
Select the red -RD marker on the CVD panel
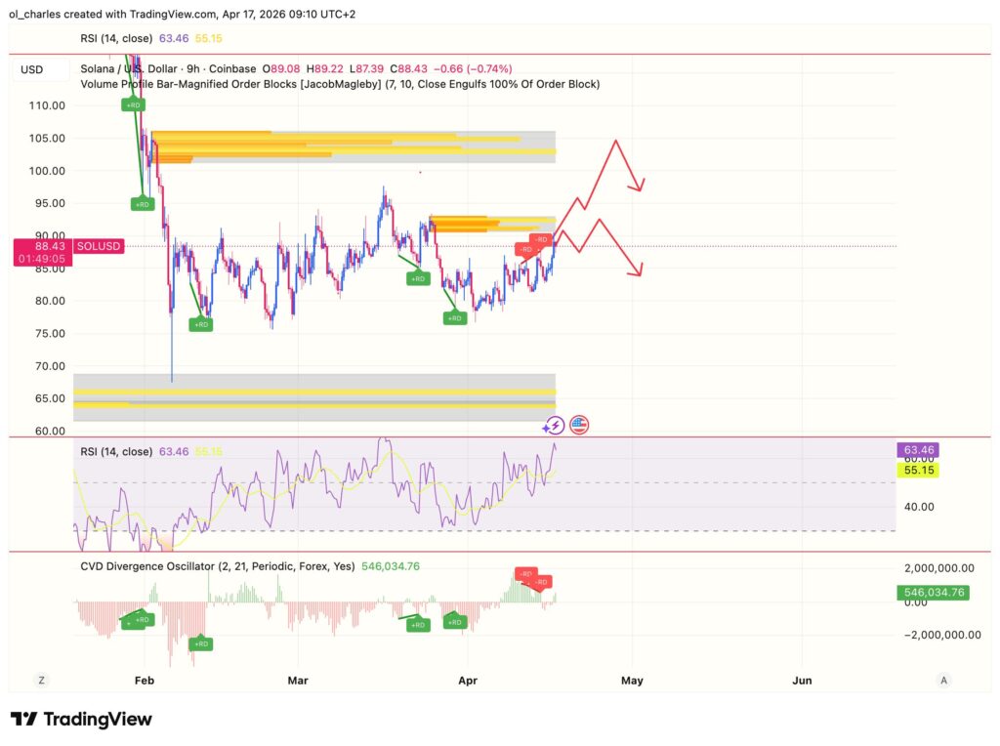click(x=540, y=582)
